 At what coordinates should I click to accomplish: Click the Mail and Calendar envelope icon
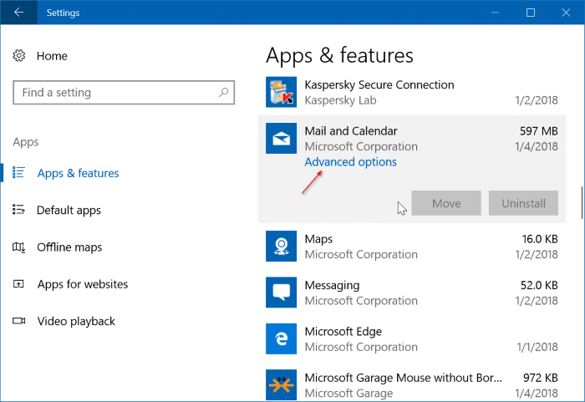coord(281,138)
